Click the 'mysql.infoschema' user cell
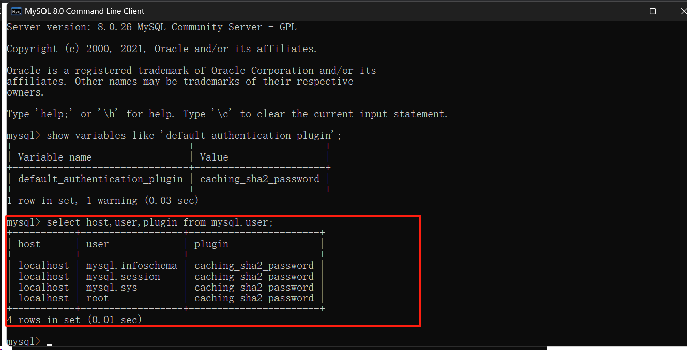 coord(131,266)
